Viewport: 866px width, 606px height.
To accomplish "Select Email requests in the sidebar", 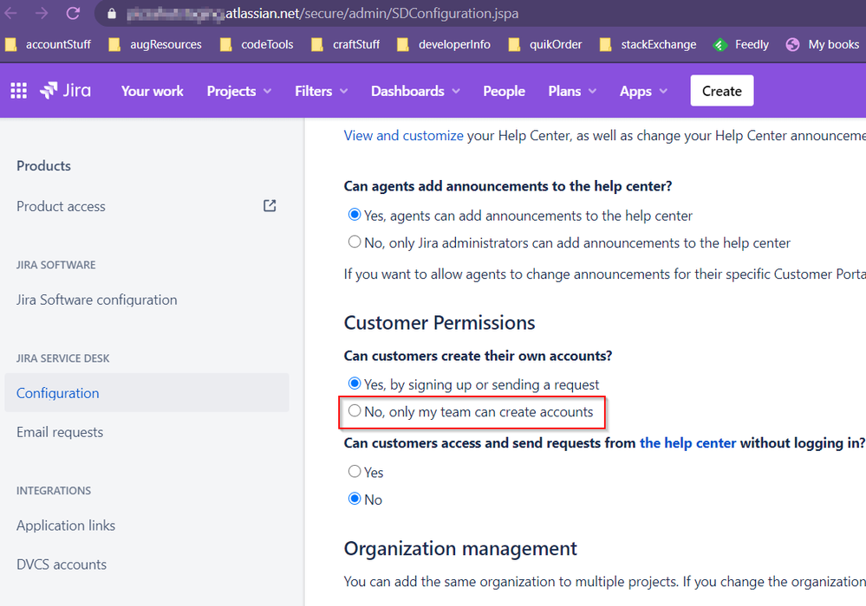I will pos(59,431).
